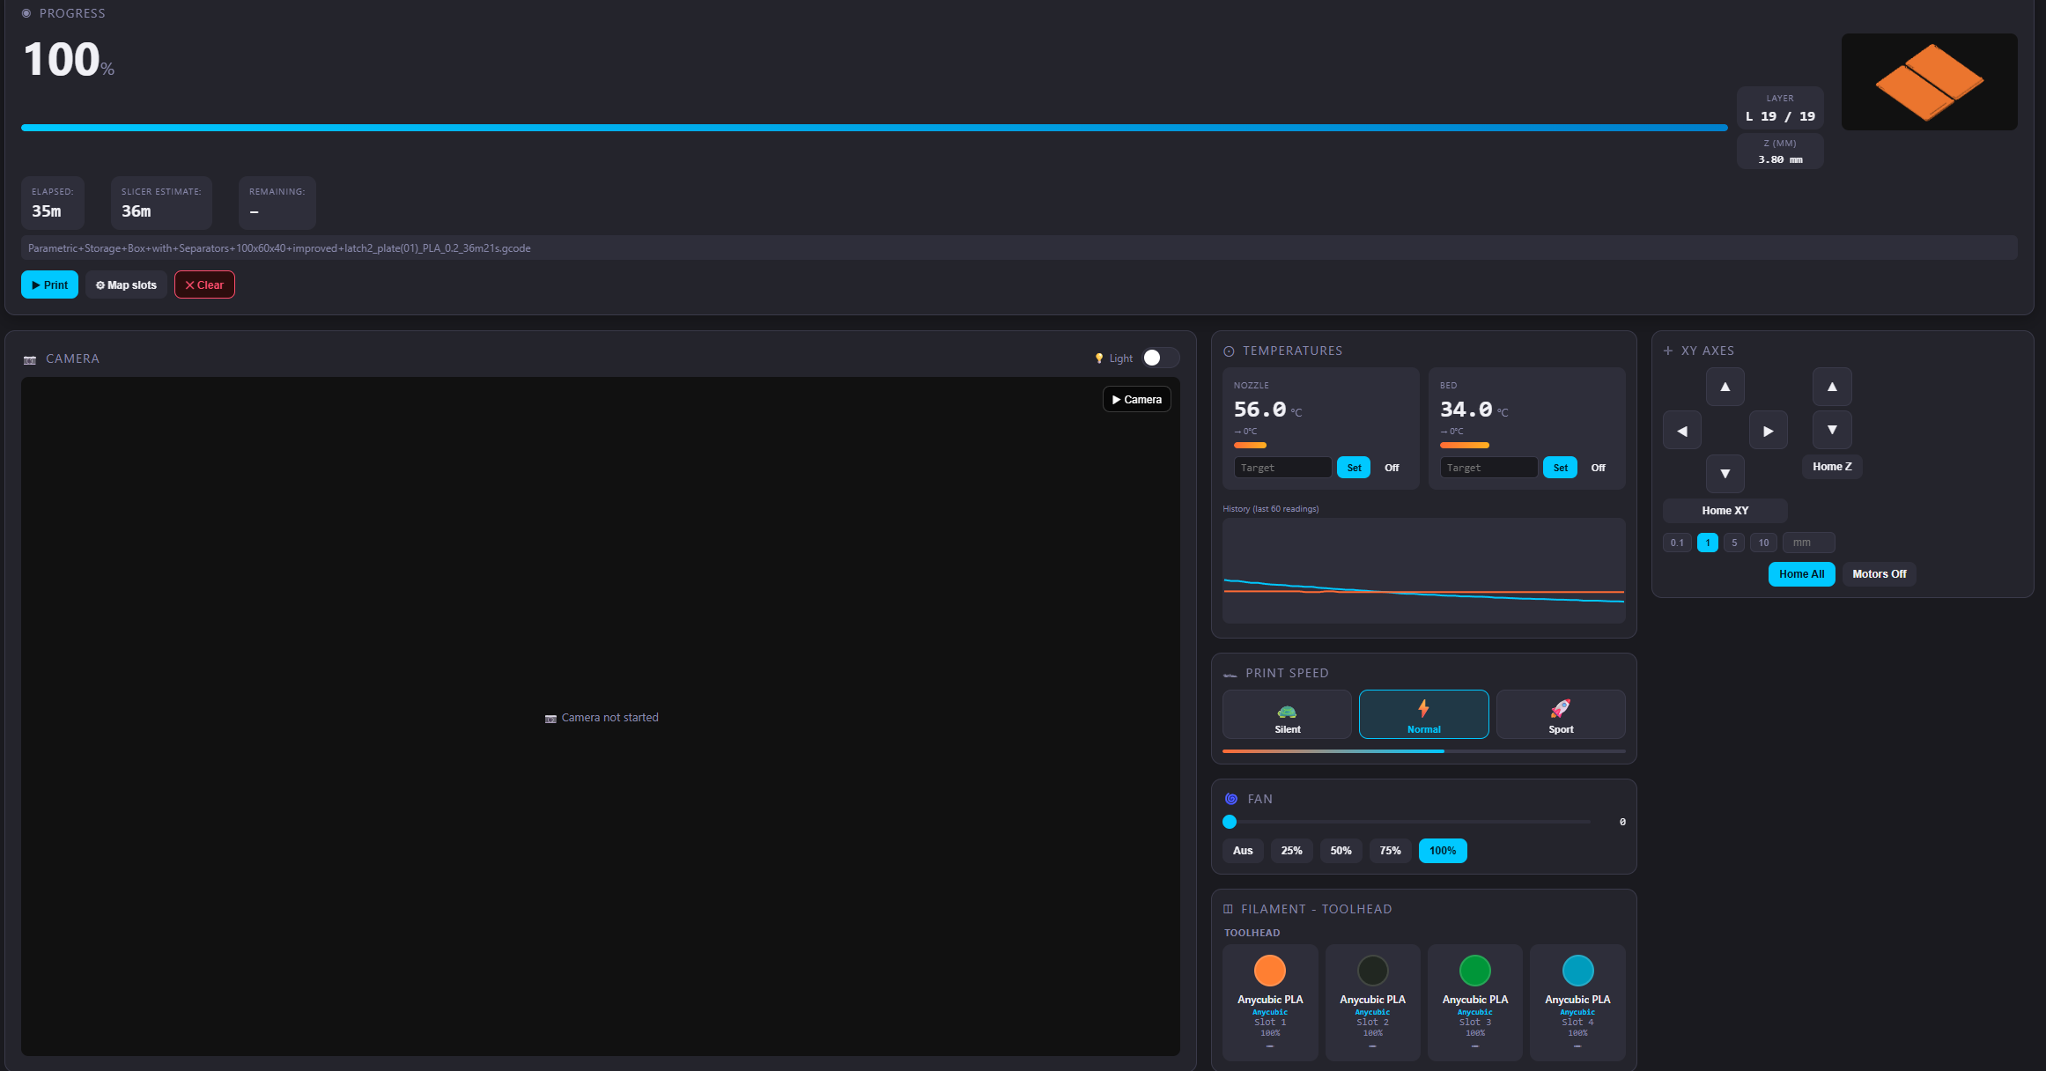Home the Z axis

[x=1832, y=467]
